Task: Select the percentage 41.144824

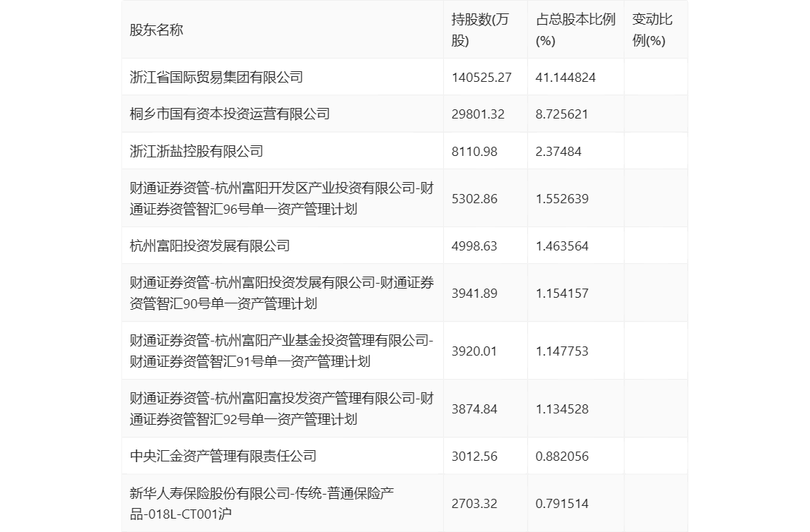Action: coord(566,78)
